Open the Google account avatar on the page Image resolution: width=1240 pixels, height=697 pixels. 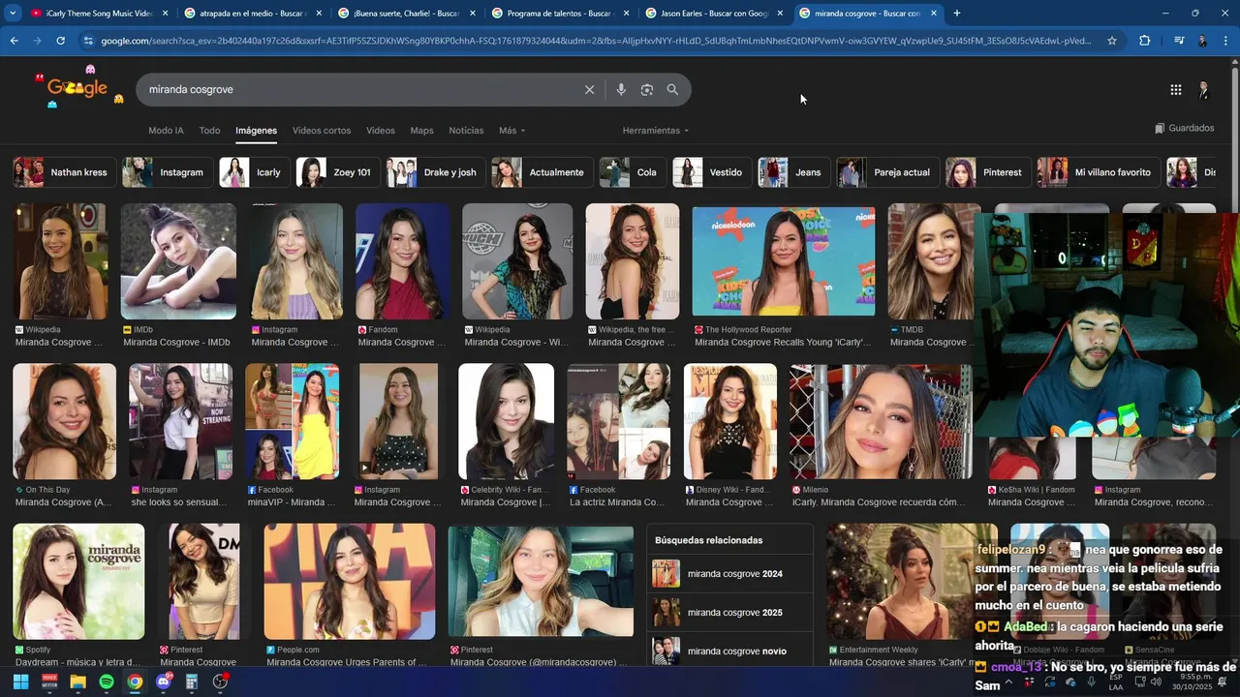[x=1203, y=89]
